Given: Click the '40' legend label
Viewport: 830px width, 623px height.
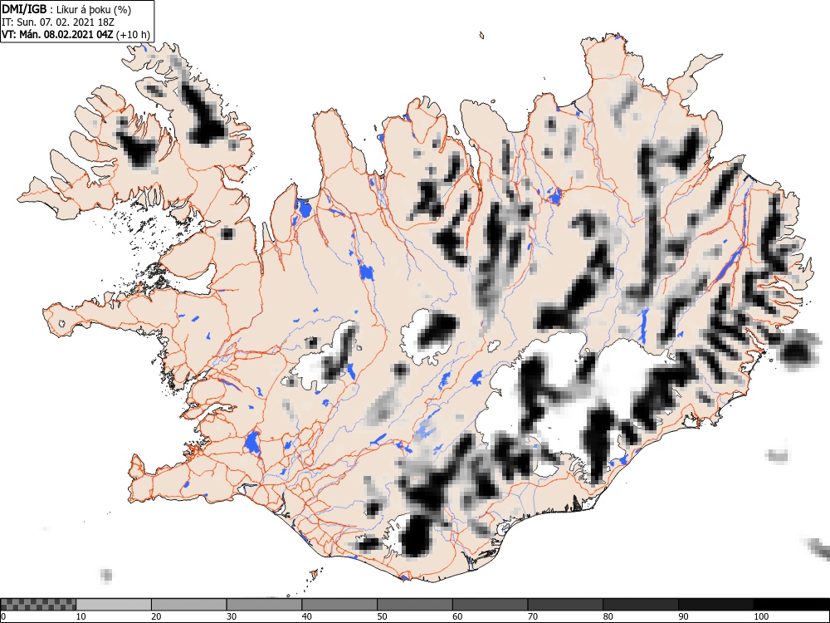Looking at the screenshot, I should 306,616.
